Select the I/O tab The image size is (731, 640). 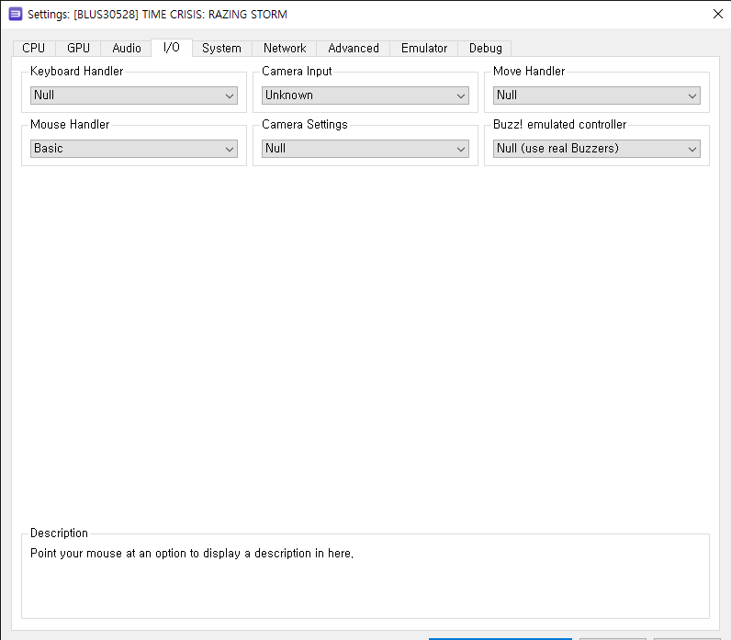(x=172, y=48)
